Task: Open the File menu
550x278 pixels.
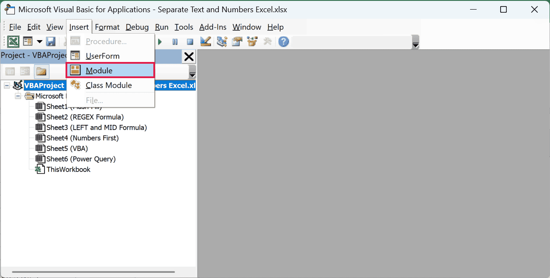Action: tap(15, 27)
